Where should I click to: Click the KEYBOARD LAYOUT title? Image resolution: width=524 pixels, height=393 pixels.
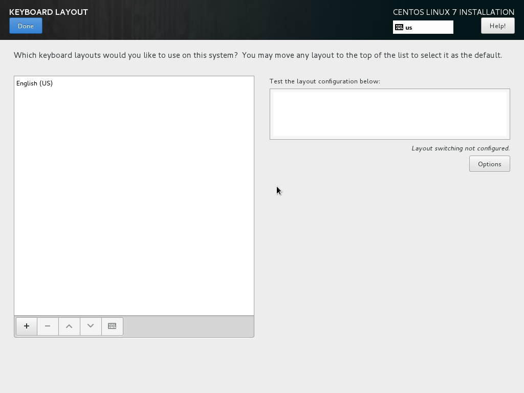pos(49,12)
